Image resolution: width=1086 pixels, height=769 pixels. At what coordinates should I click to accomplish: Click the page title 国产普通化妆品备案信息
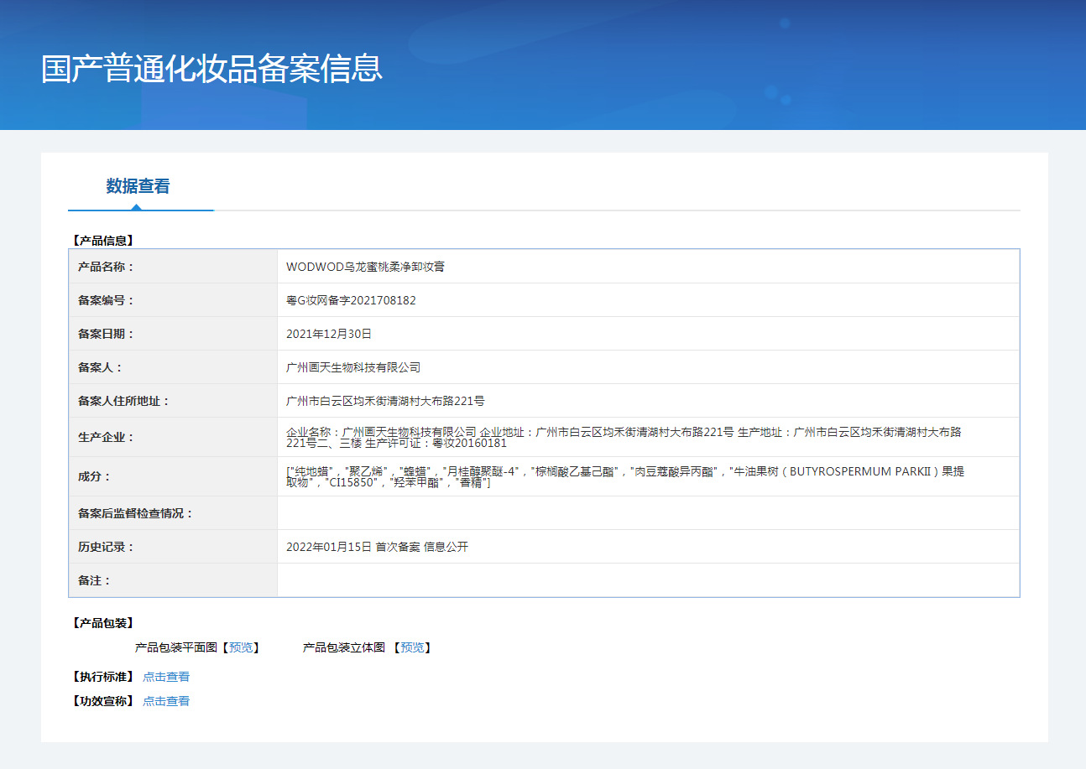pos(211,69)
